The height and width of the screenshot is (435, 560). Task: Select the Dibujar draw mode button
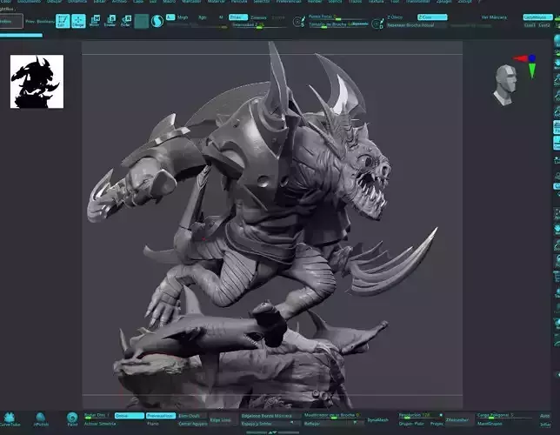point(78,21)
